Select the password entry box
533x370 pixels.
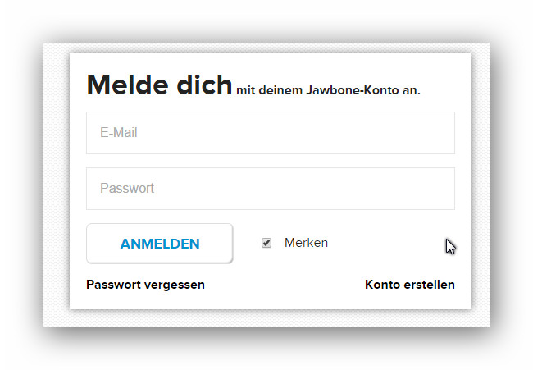coord(270,189)
